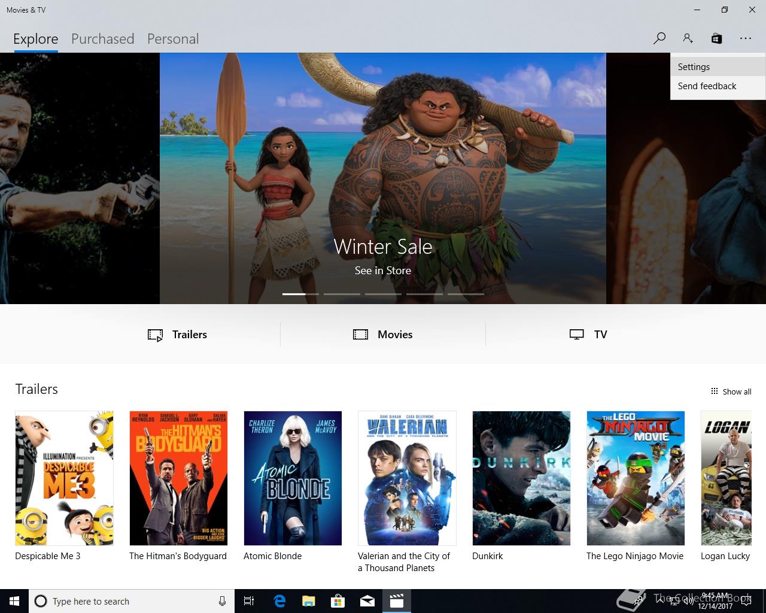Click the Trailers category button

coord(178,335)
